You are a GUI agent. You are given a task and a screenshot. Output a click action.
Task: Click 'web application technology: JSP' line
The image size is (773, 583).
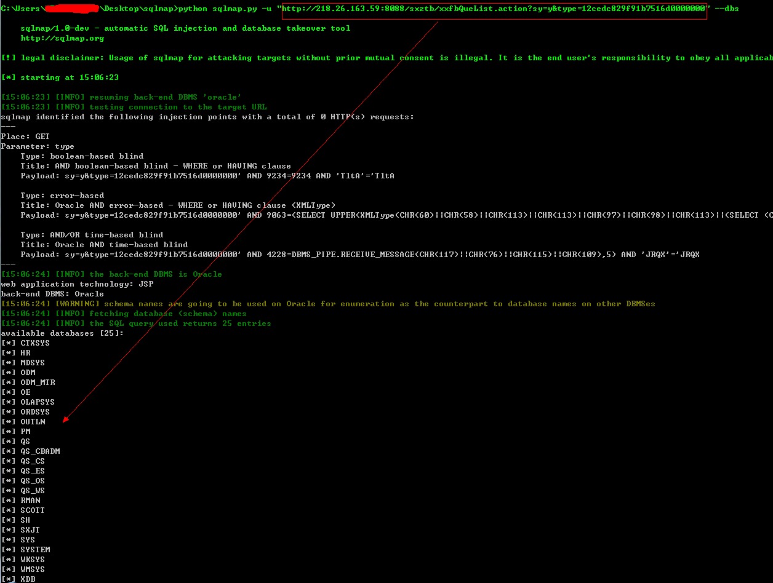[x=77, y=284]
